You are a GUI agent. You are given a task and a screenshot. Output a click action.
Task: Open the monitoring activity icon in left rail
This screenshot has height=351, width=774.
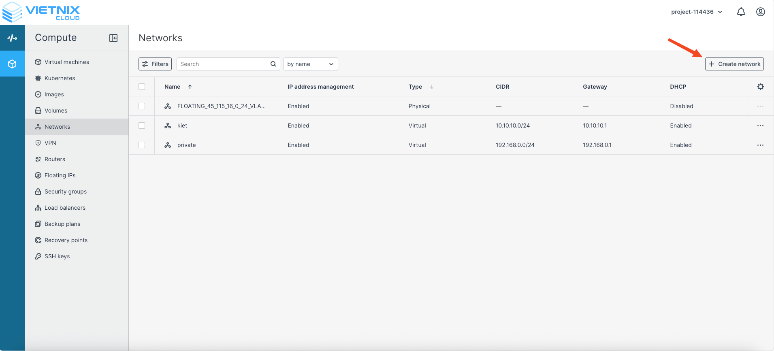click(12, 38)
